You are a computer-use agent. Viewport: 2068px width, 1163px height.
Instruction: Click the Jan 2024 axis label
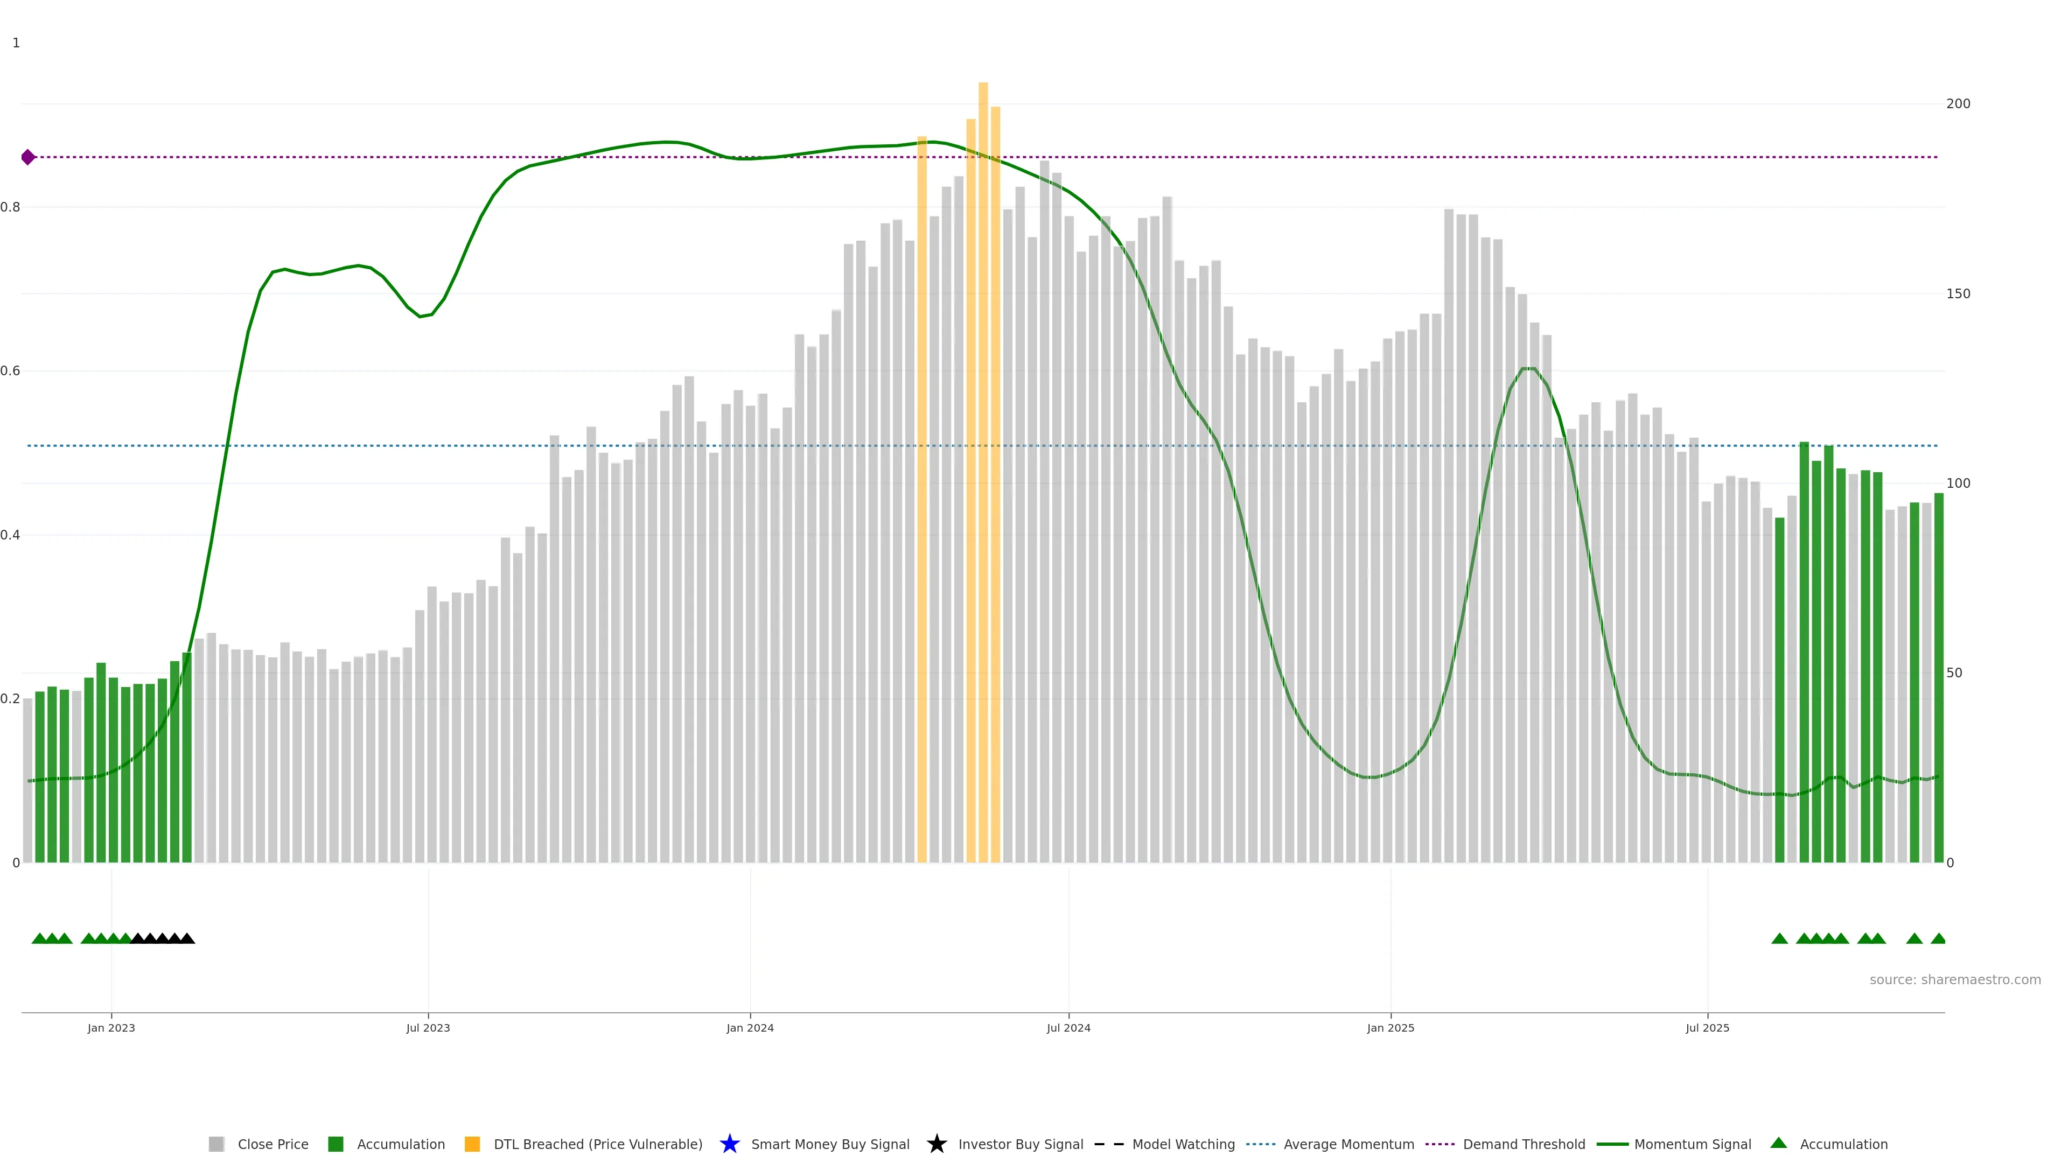[750, 1027]
